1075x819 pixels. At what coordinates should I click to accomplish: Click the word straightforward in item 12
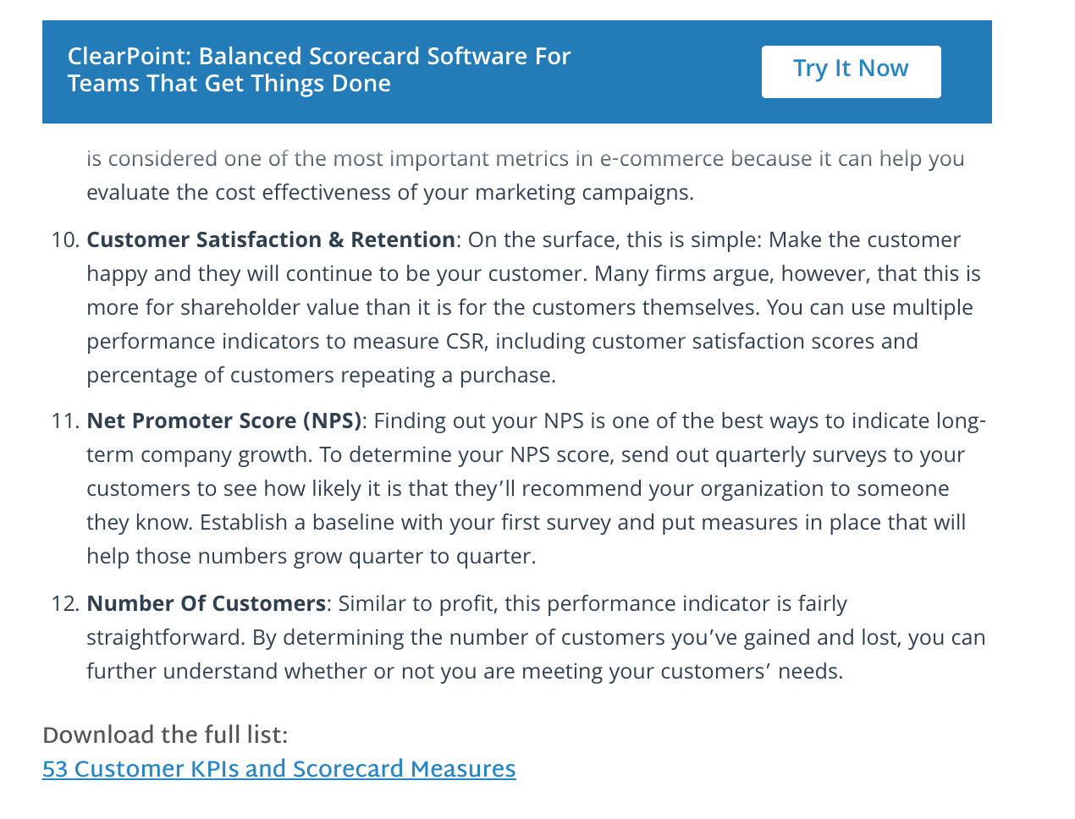[x=166, y=638]
